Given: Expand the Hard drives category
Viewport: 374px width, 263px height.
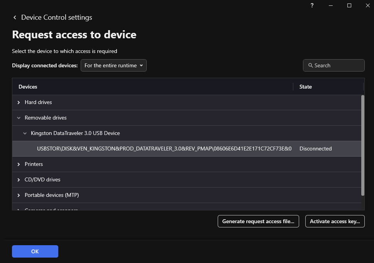Looking at the screenshot, I should pos(19,102).
